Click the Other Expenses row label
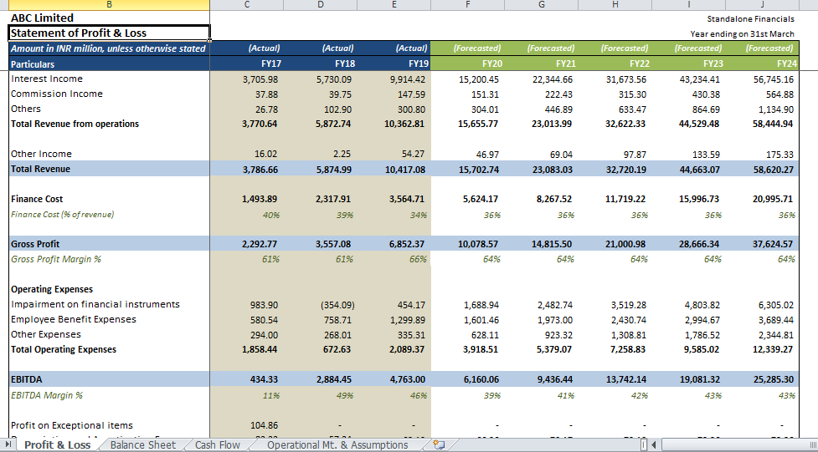 coord(46,334)
